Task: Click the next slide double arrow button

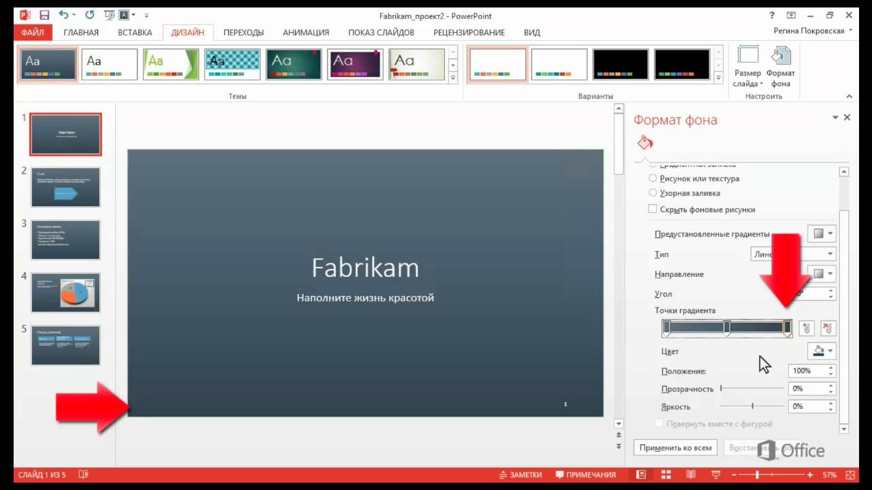Action: (x=619, y=446)
